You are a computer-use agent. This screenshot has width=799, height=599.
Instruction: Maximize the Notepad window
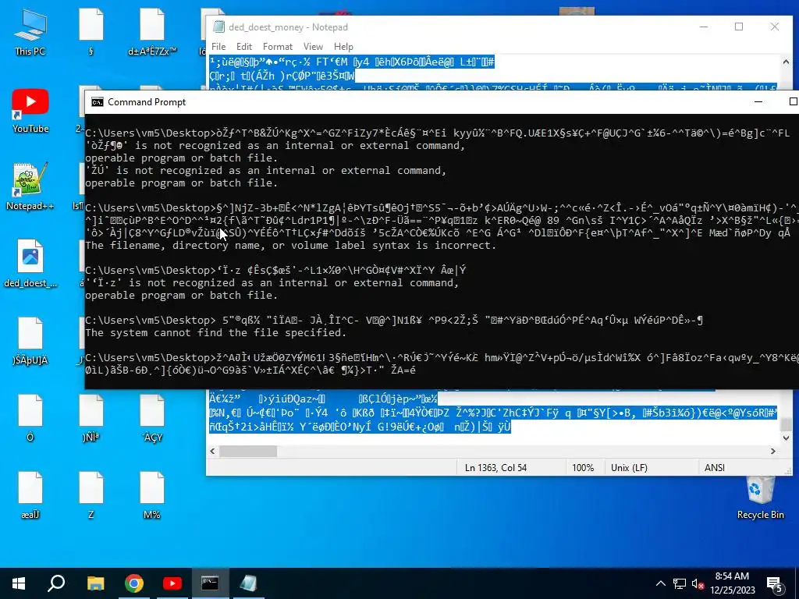tap(739, 27)
